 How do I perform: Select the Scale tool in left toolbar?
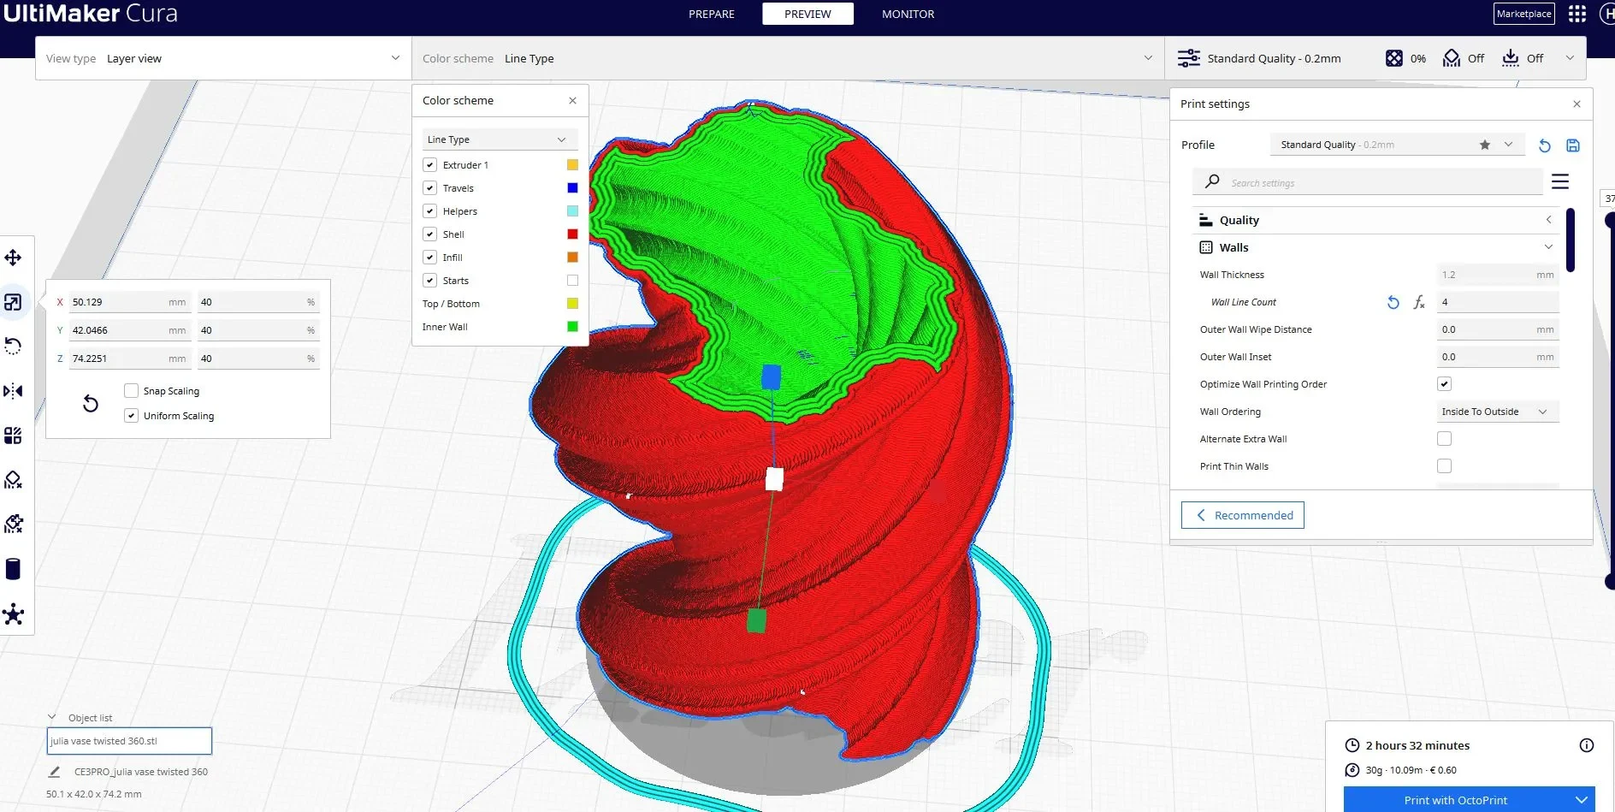[x=13, y=302]
